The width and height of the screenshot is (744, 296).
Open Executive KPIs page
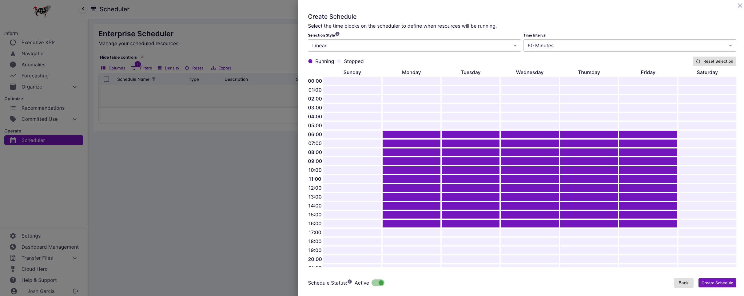[38, 42]
